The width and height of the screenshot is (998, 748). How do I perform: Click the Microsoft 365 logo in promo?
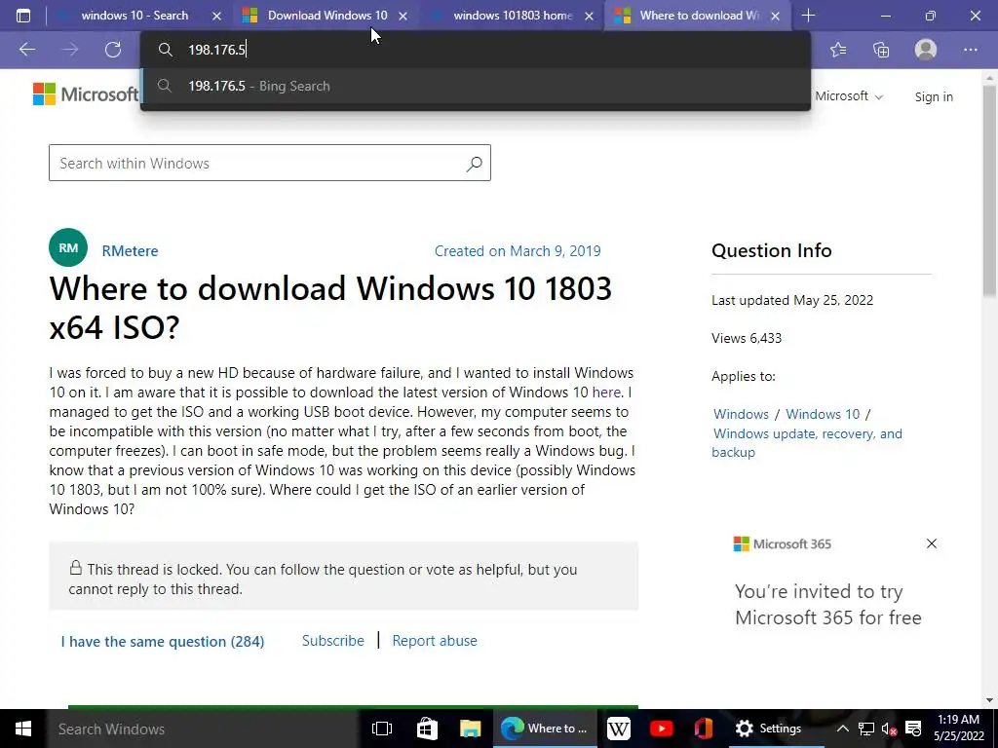(783, 543)
